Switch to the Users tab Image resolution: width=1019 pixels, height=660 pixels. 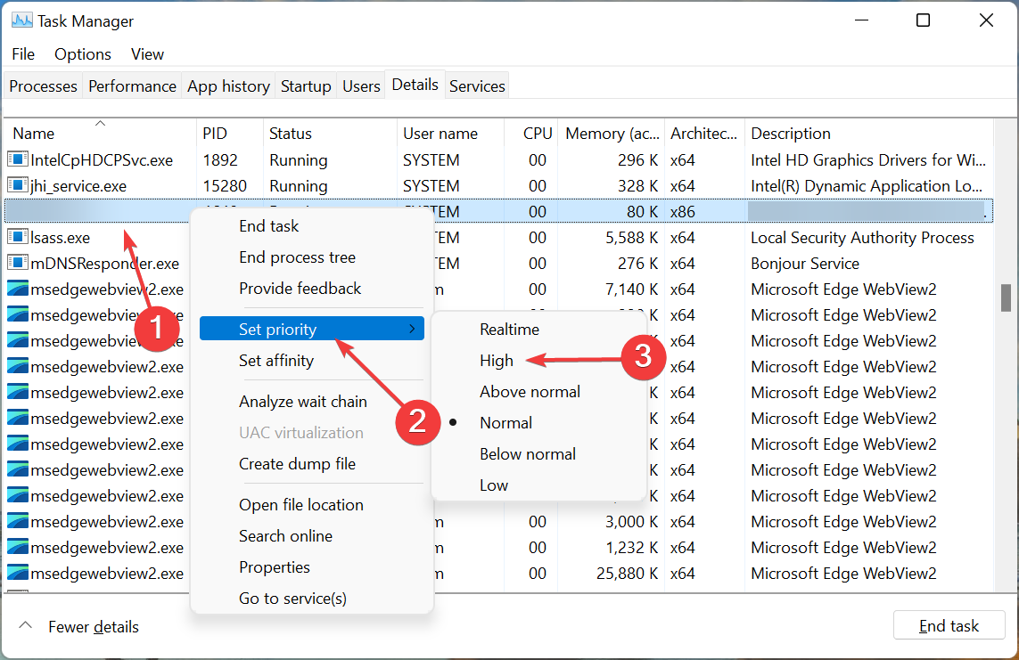tap(361, 86)
